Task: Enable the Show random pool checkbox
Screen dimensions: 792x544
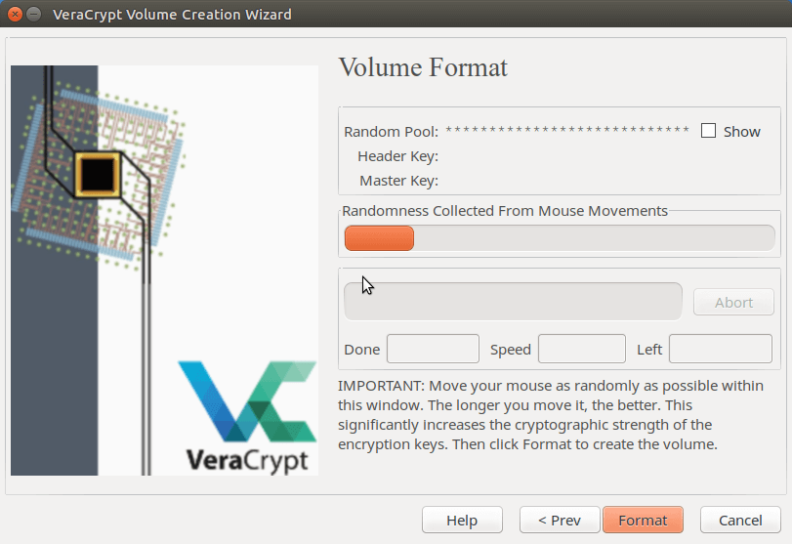Action: coord(709,131)
